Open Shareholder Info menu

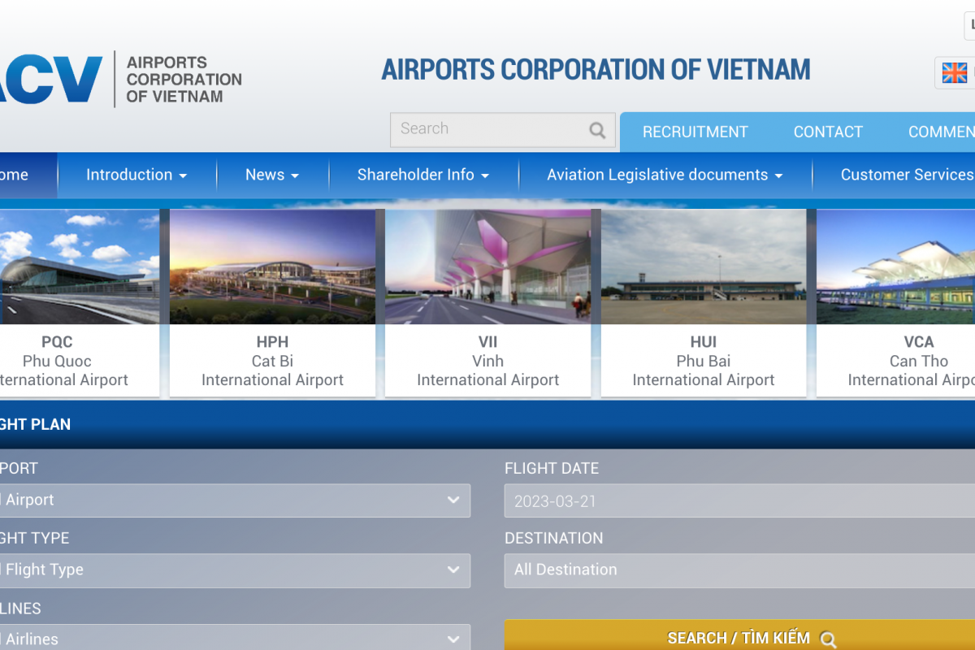tap(423, 175)
